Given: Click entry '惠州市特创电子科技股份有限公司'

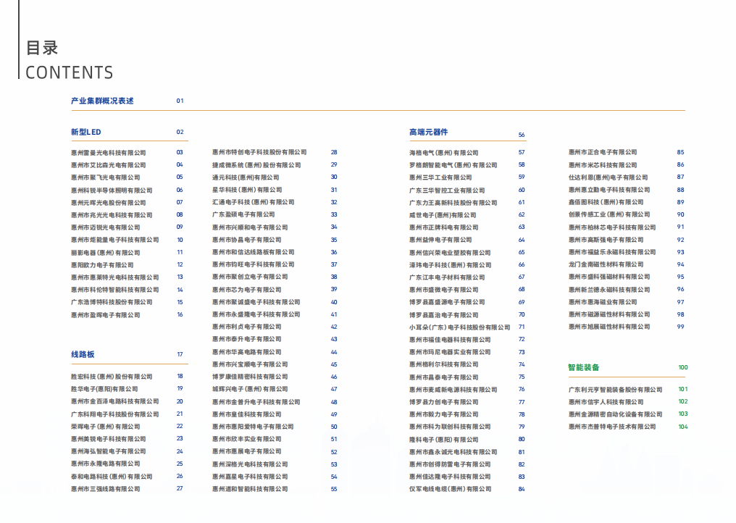Looking at the screenshot, I should pos(259,153).
